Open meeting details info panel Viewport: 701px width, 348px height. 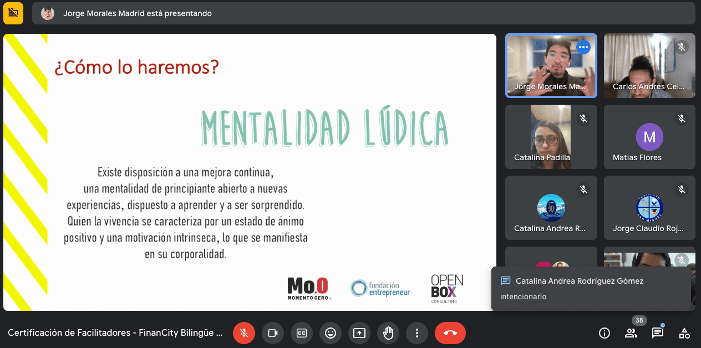[x=605, y=333]
